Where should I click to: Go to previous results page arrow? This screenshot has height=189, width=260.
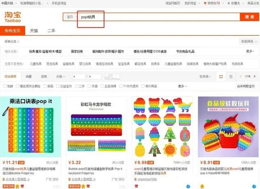(240, 76)
